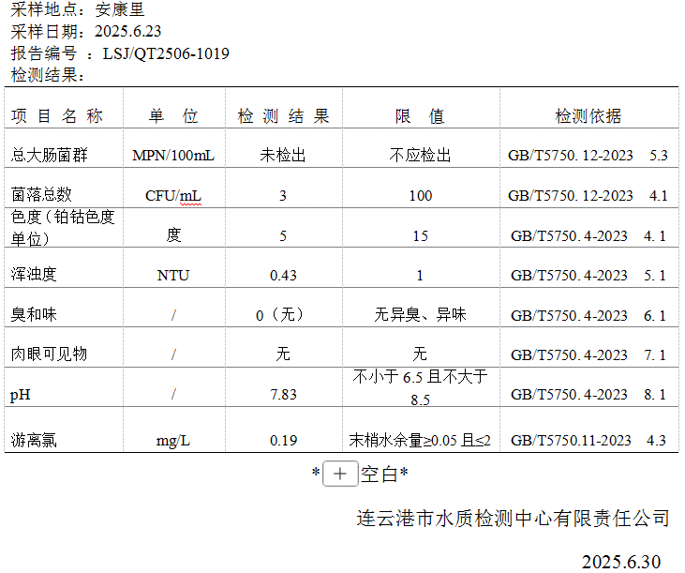Select the 项目名称 column header
Viewport: 685px width, 573px height.
point(57,116)
